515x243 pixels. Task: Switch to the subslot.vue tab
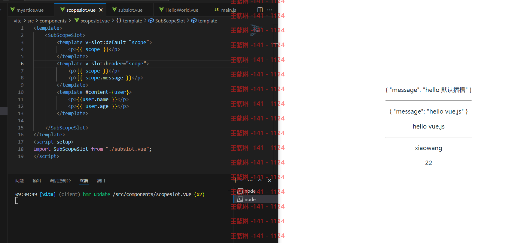(127, 10)
